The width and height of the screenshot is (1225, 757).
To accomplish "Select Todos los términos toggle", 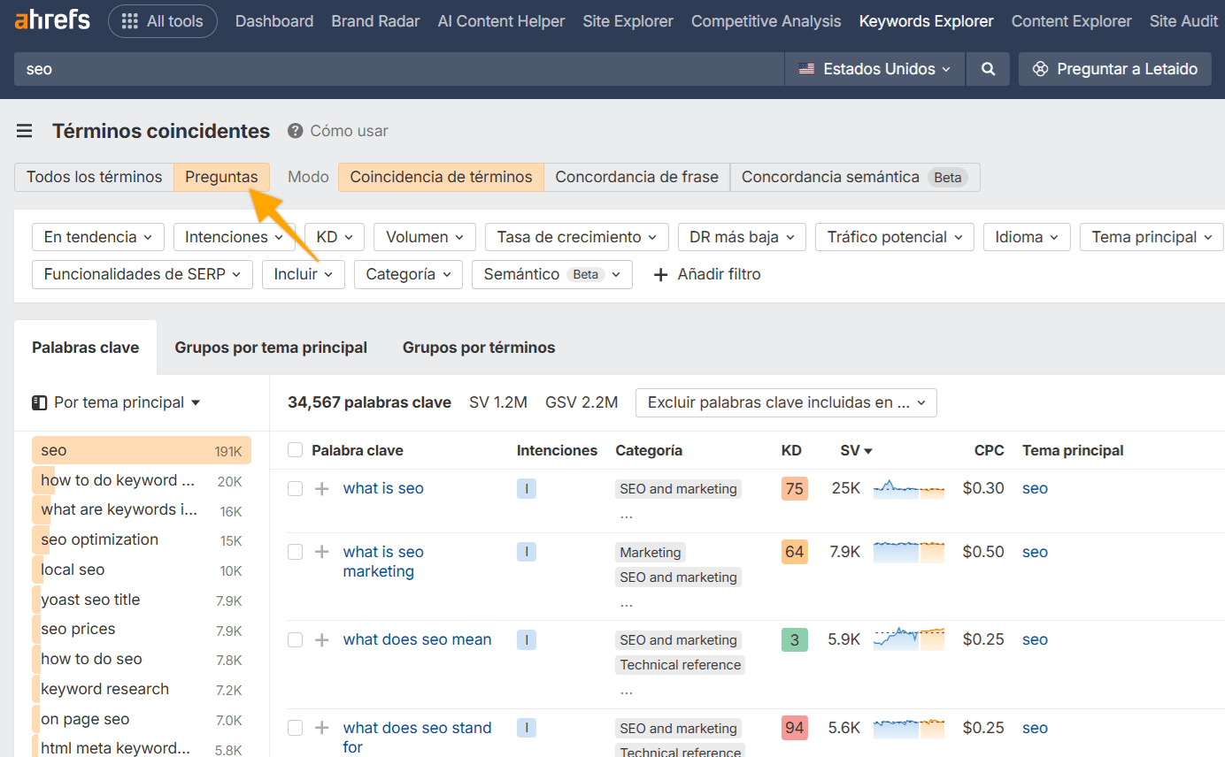I will click(x=94, y=177).
